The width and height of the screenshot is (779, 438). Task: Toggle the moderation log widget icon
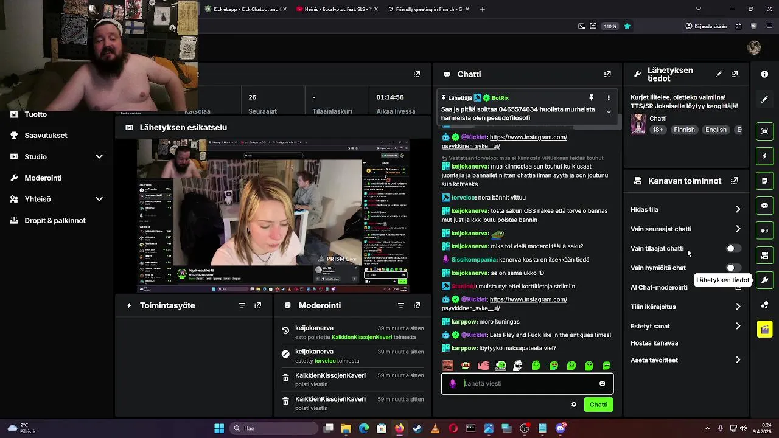(x=764, y=181)
